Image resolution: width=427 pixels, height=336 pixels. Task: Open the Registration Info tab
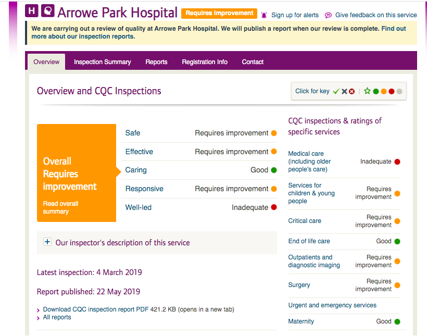pos(205,62)
